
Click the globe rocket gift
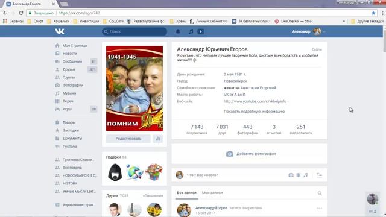(134, 172)
